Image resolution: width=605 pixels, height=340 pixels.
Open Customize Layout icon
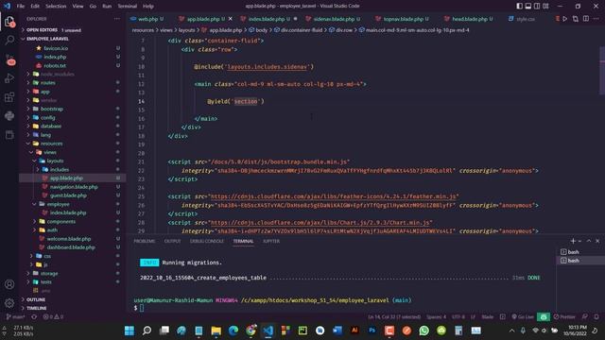545,6
